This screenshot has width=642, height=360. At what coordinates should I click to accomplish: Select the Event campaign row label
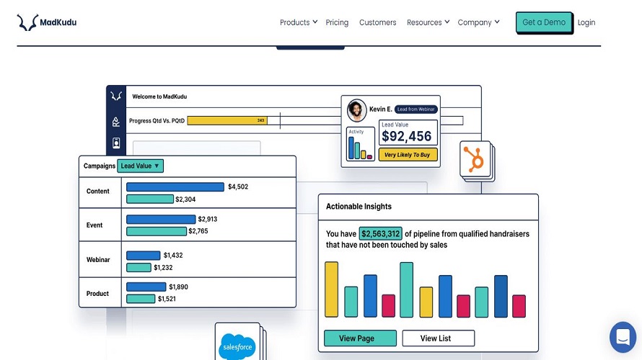94,225
